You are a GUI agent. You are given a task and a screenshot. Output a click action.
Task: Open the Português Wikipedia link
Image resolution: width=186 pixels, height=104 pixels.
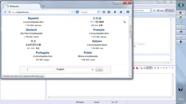[43, 53]
